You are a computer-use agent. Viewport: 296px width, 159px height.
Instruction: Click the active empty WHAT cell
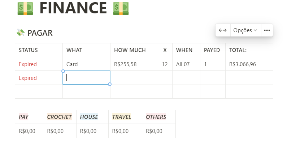point(87,78)
